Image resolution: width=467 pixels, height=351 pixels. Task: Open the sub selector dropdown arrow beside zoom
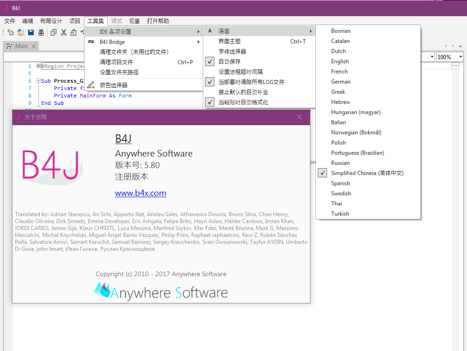click(432, 57)
